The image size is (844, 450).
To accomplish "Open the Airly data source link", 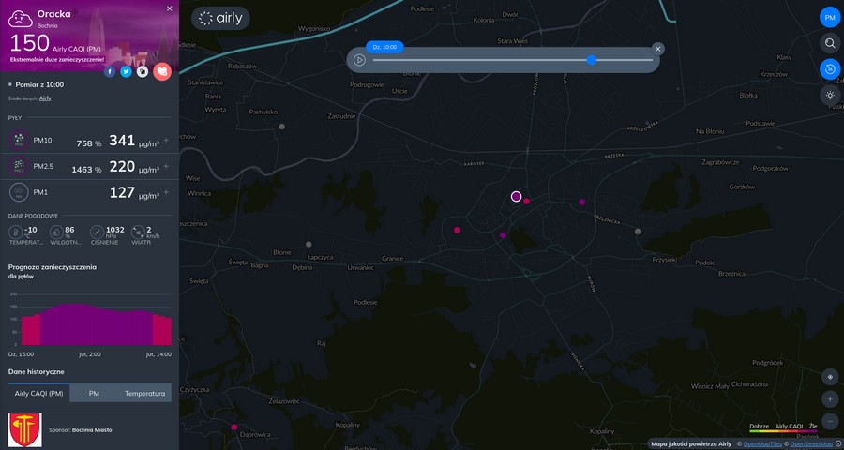I will point(45,97).
